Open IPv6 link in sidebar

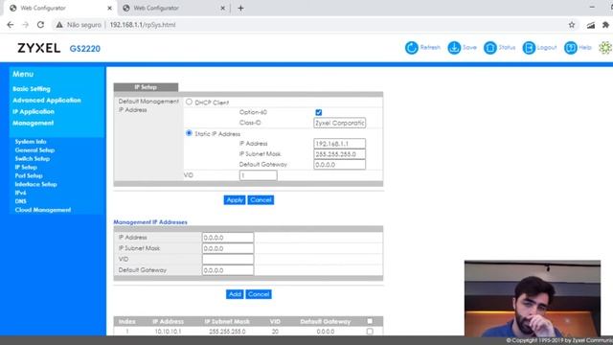pos(20,193)
